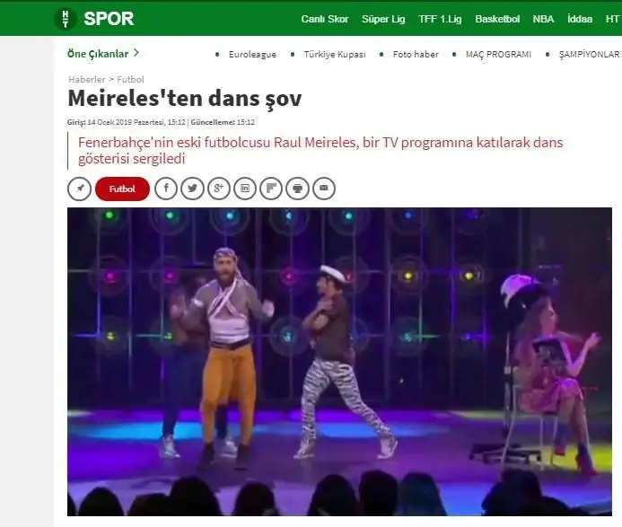Screen dimensions: 622x527
Task: Share article via Flipboard icon
Action: (x=271, y=189)
